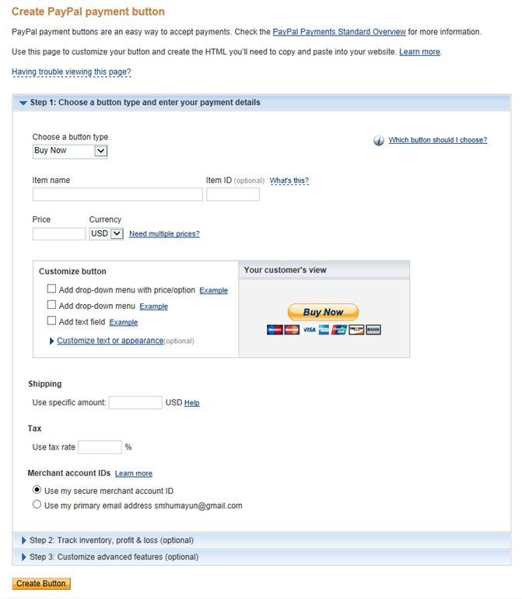
Task: Click Having trouble viewing this page? link
Action: pos(72,72)
